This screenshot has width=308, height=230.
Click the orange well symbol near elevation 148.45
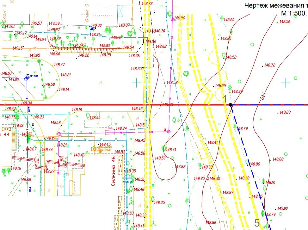click(x=94, y=148)
